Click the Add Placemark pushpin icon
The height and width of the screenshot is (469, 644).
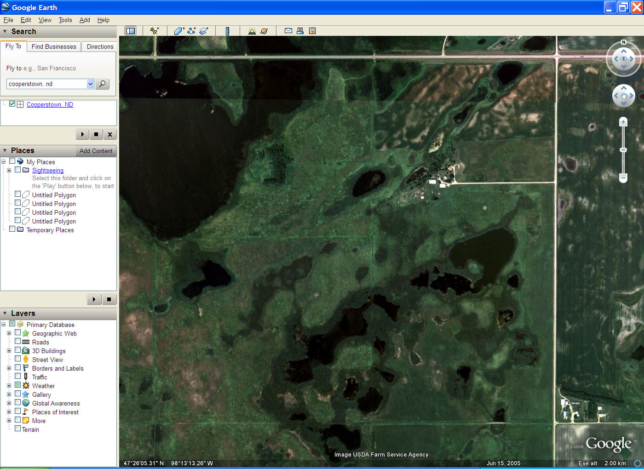point(155,31)
